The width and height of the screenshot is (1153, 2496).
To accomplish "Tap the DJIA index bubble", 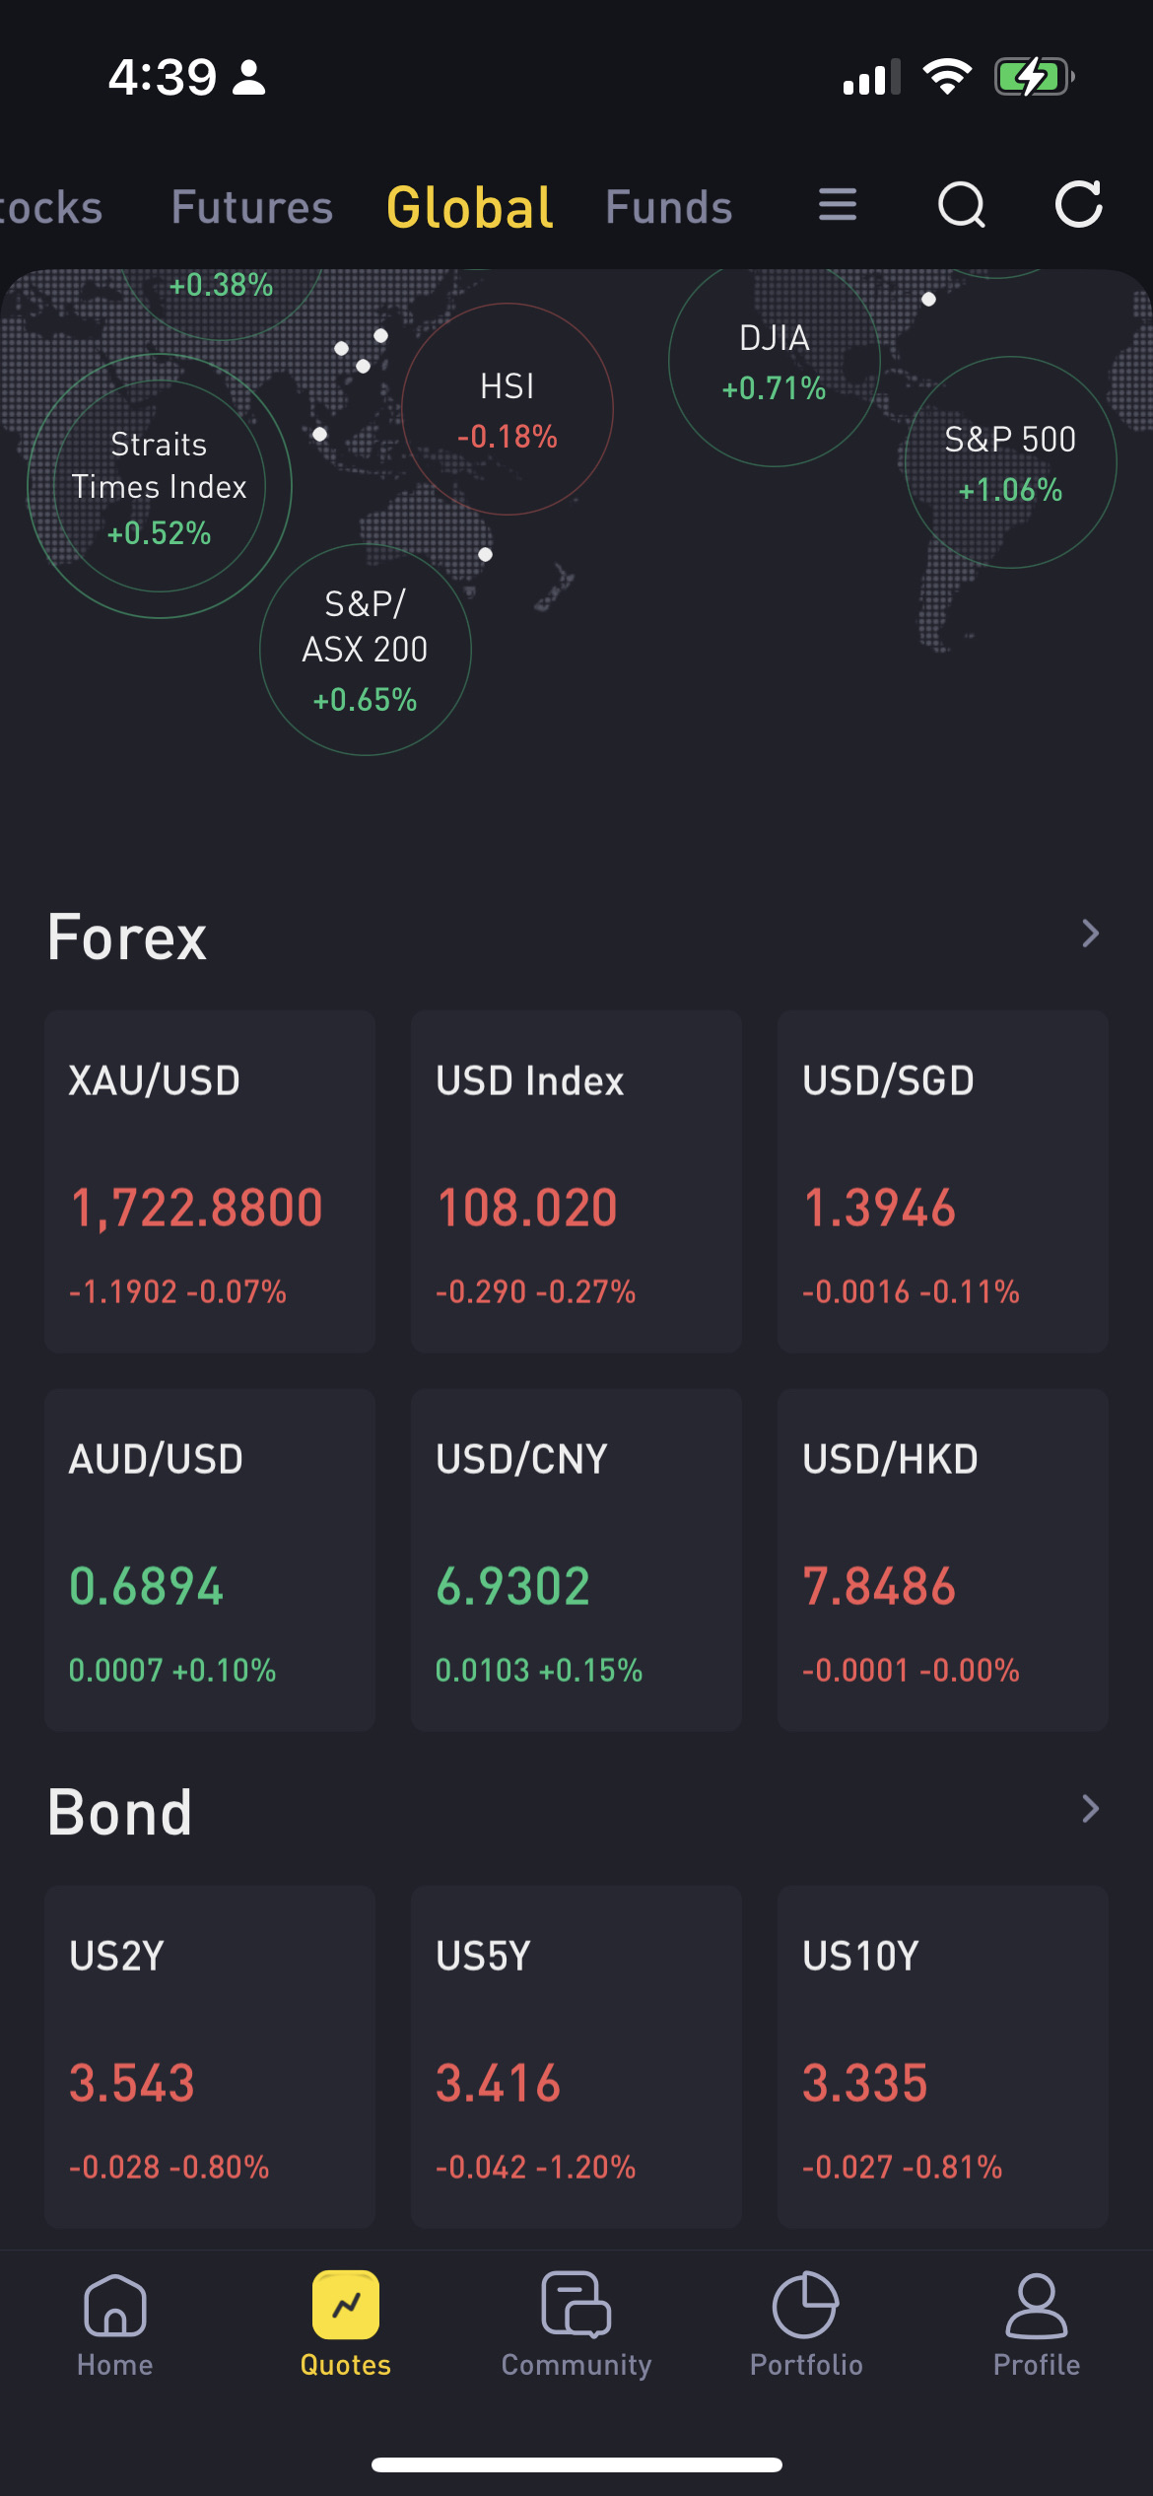I will click(x=775, y=361).
